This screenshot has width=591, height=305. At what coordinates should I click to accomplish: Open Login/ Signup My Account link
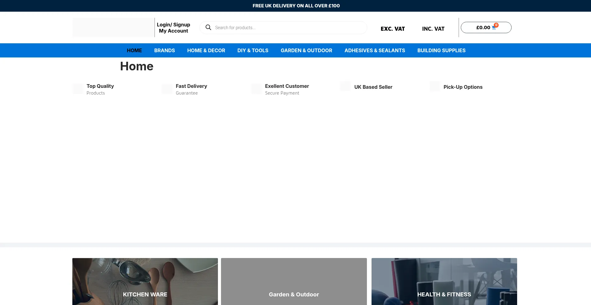click(x=173, y=28)
